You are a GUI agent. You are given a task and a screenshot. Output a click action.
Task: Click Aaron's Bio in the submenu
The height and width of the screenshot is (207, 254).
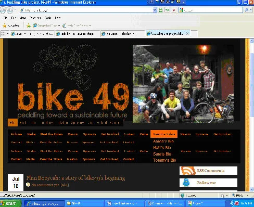tap(163, 141)
